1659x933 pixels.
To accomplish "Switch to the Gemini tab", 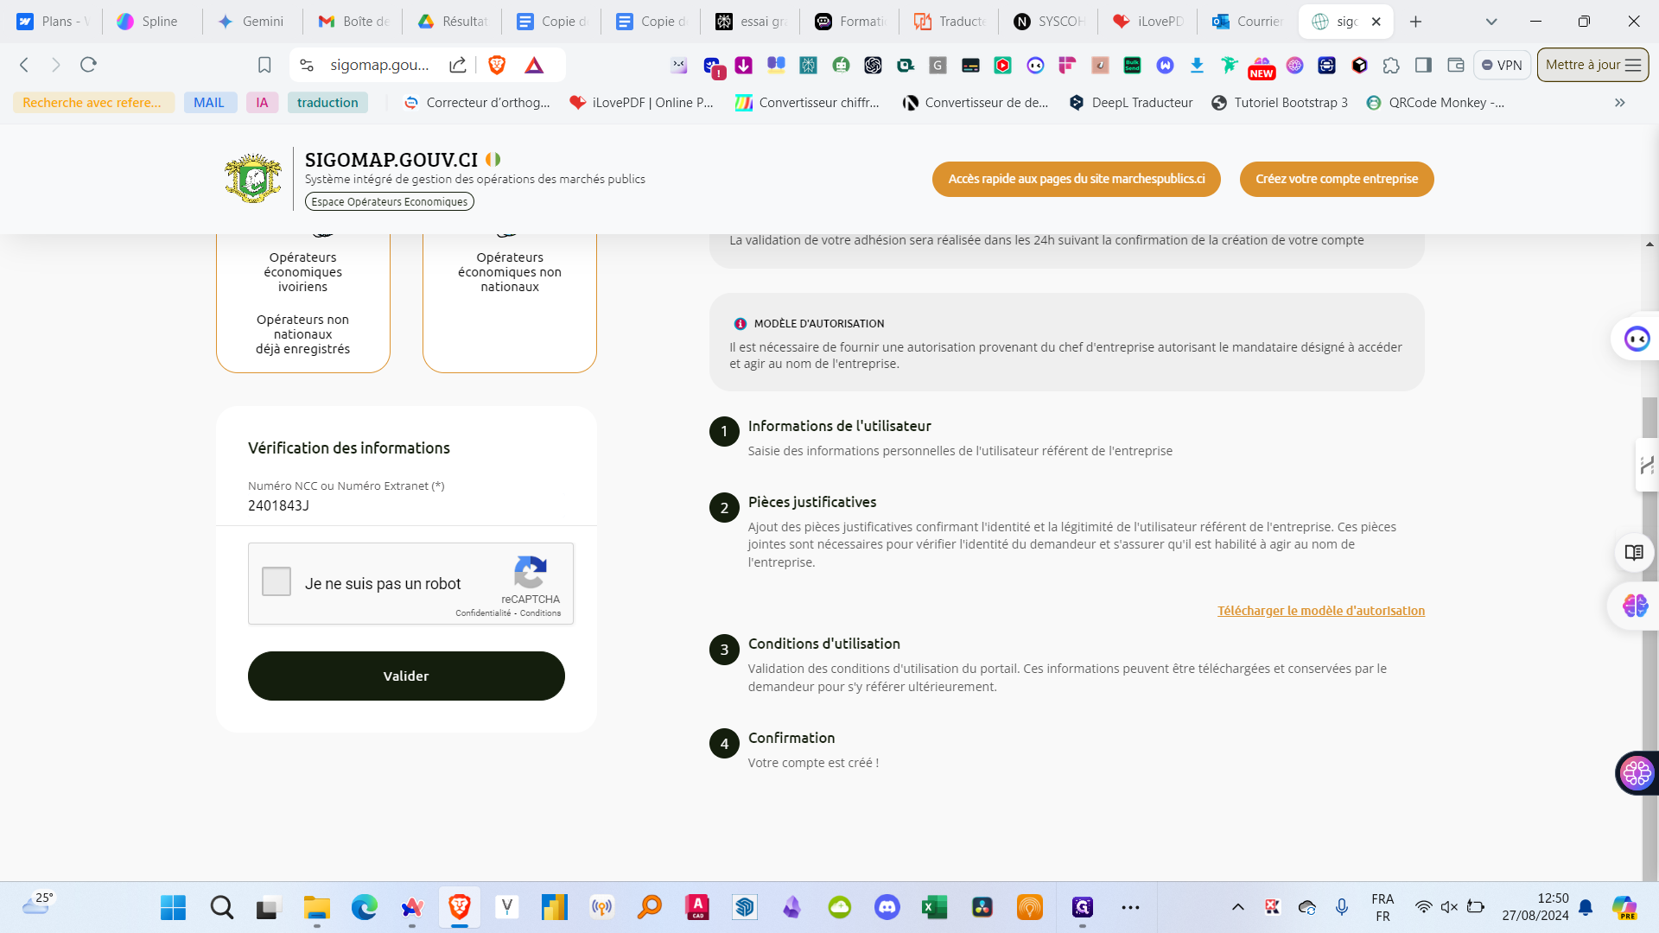I will point(251,22).
